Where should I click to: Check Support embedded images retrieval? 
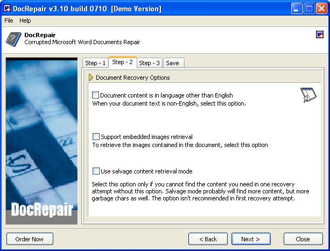coord(96,136)
